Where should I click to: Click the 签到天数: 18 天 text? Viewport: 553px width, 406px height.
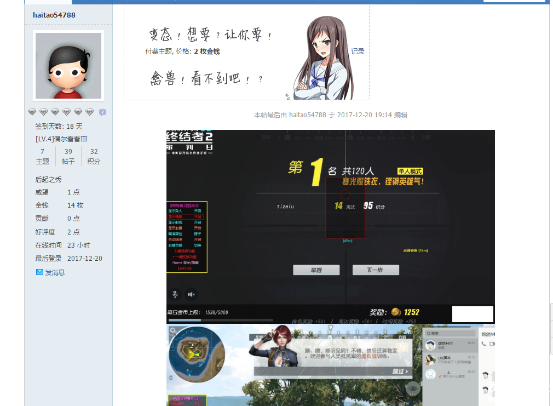tap(59, 127)
